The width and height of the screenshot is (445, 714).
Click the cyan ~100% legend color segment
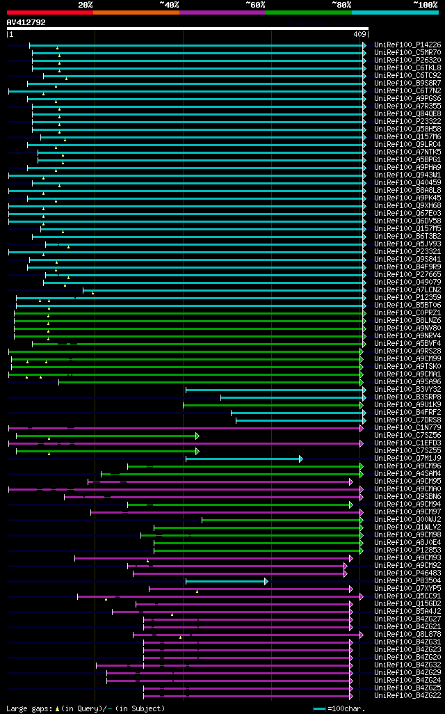[396, 13]
